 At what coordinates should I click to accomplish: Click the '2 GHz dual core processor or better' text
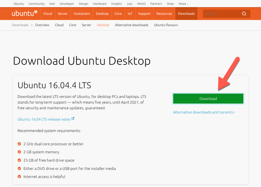(x=53, y=144)
